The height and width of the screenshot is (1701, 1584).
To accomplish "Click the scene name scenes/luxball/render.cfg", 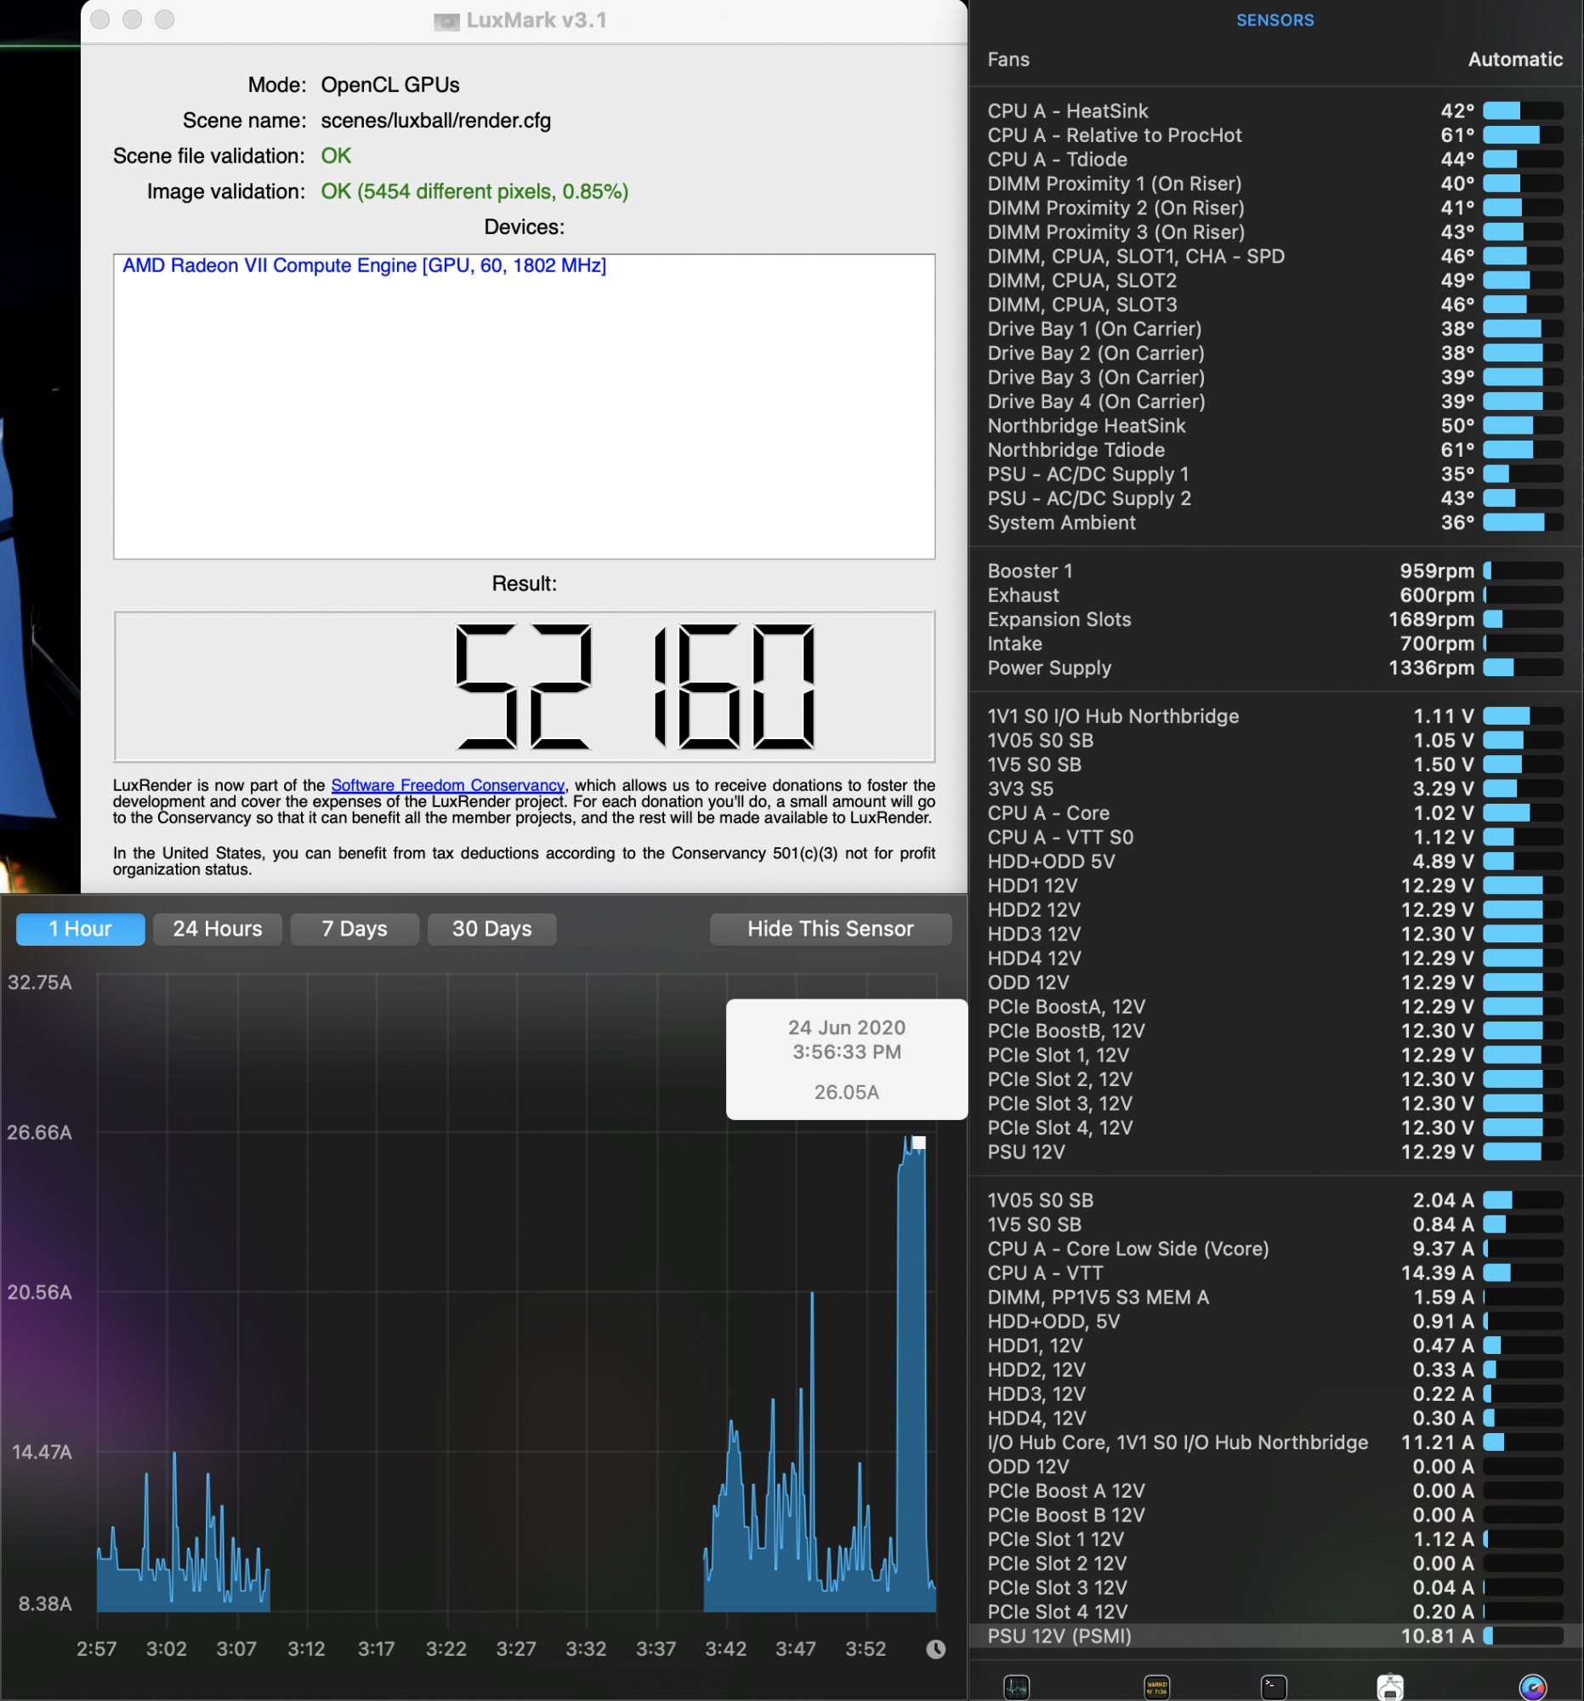I will click(435, 120).
